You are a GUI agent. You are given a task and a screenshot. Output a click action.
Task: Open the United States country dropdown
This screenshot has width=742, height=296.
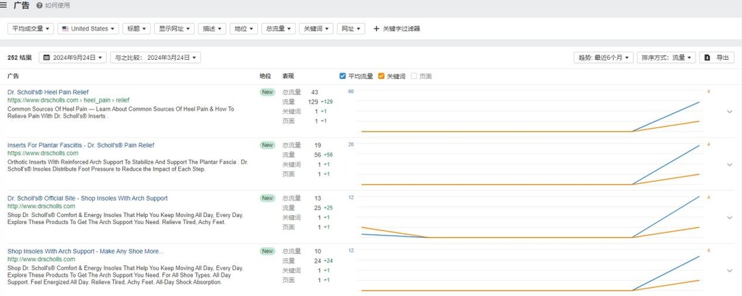(88, 28)
